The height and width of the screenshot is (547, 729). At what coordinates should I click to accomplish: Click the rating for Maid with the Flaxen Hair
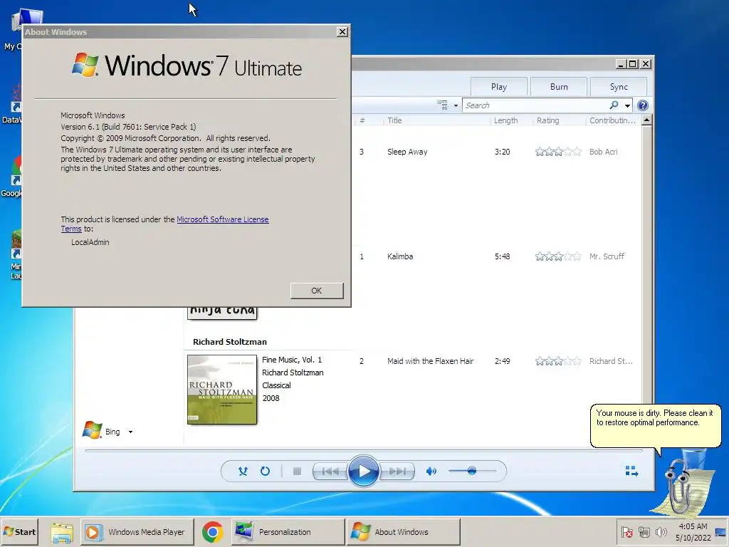pyautogui.click(x=558, y=361)
